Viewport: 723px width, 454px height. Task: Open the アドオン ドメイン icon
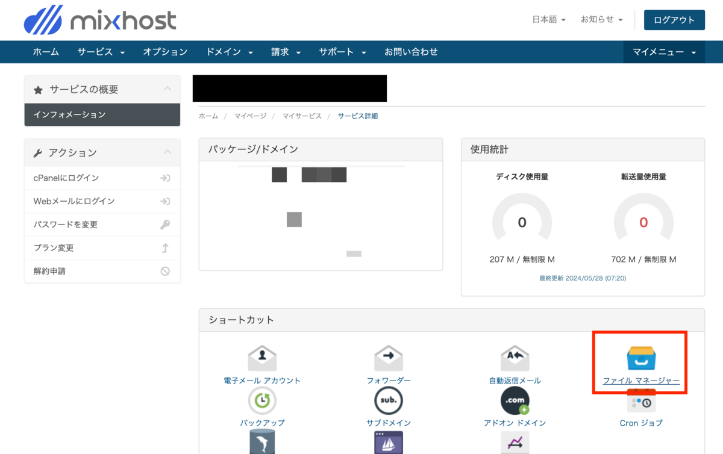515,400
